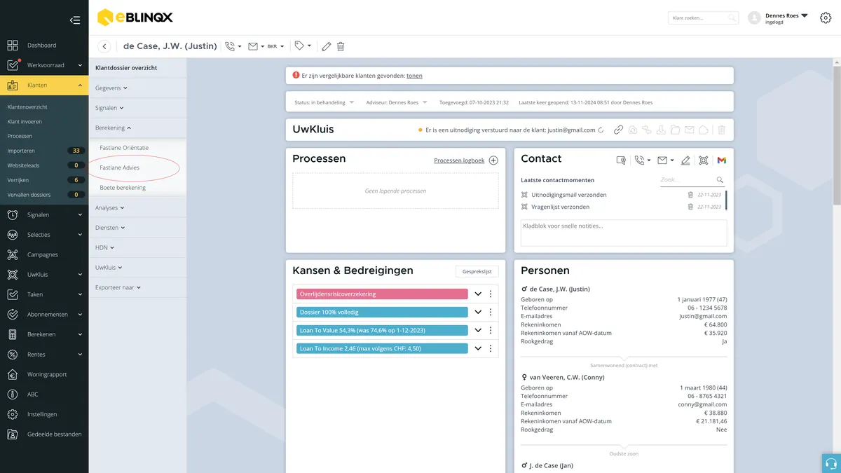Click the download icon in the UwKluis bar

pos(661,130)
